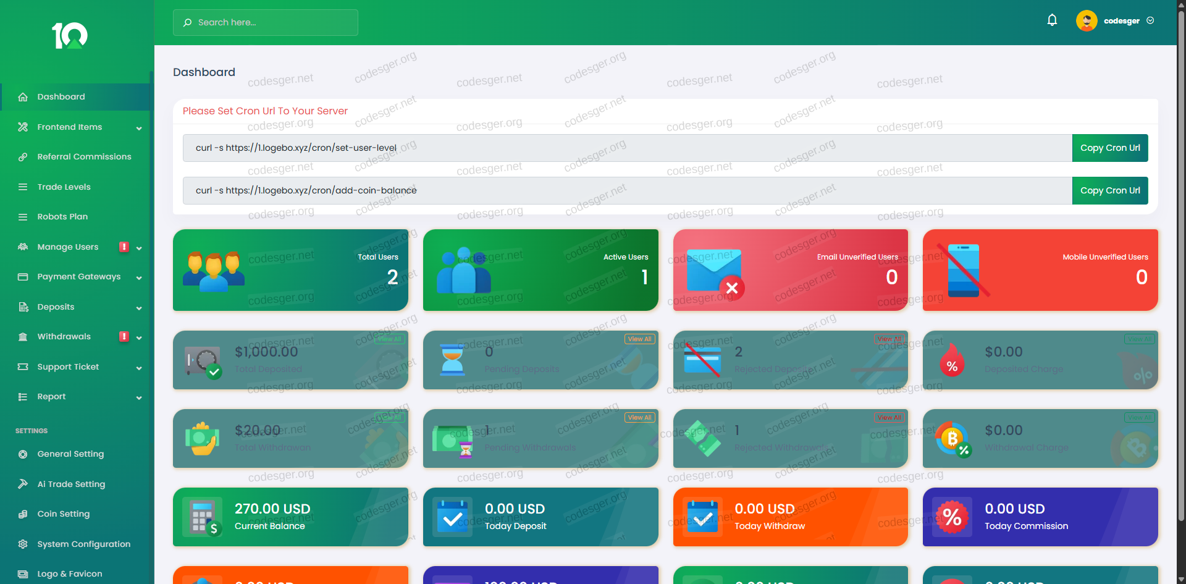
Task: Click the Total Users people icon
Action: pyautogui.click(x=214, y=271)
